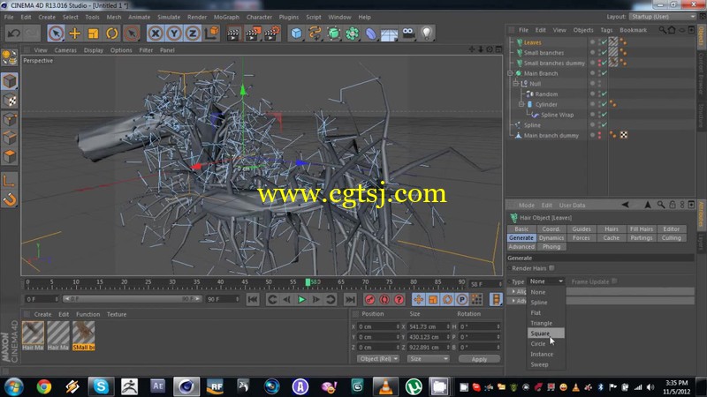This screenshot has width=707, height=397.
Task: Select the Move tool
Action: coord(75,34)
